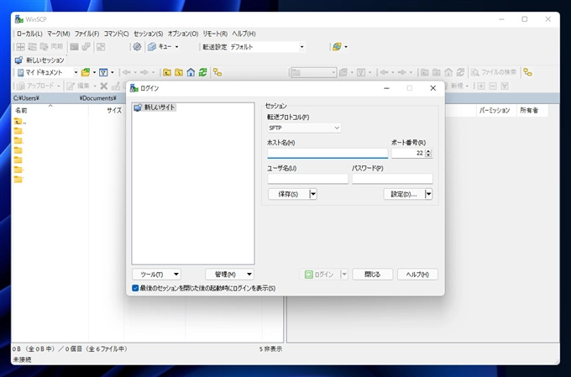Open the Files menu
The height and width of the screenshot is (377, 571).
coord(86,34)
